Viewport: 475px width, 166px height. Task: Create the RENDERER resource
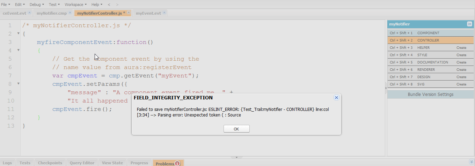(x=461, y=70)
